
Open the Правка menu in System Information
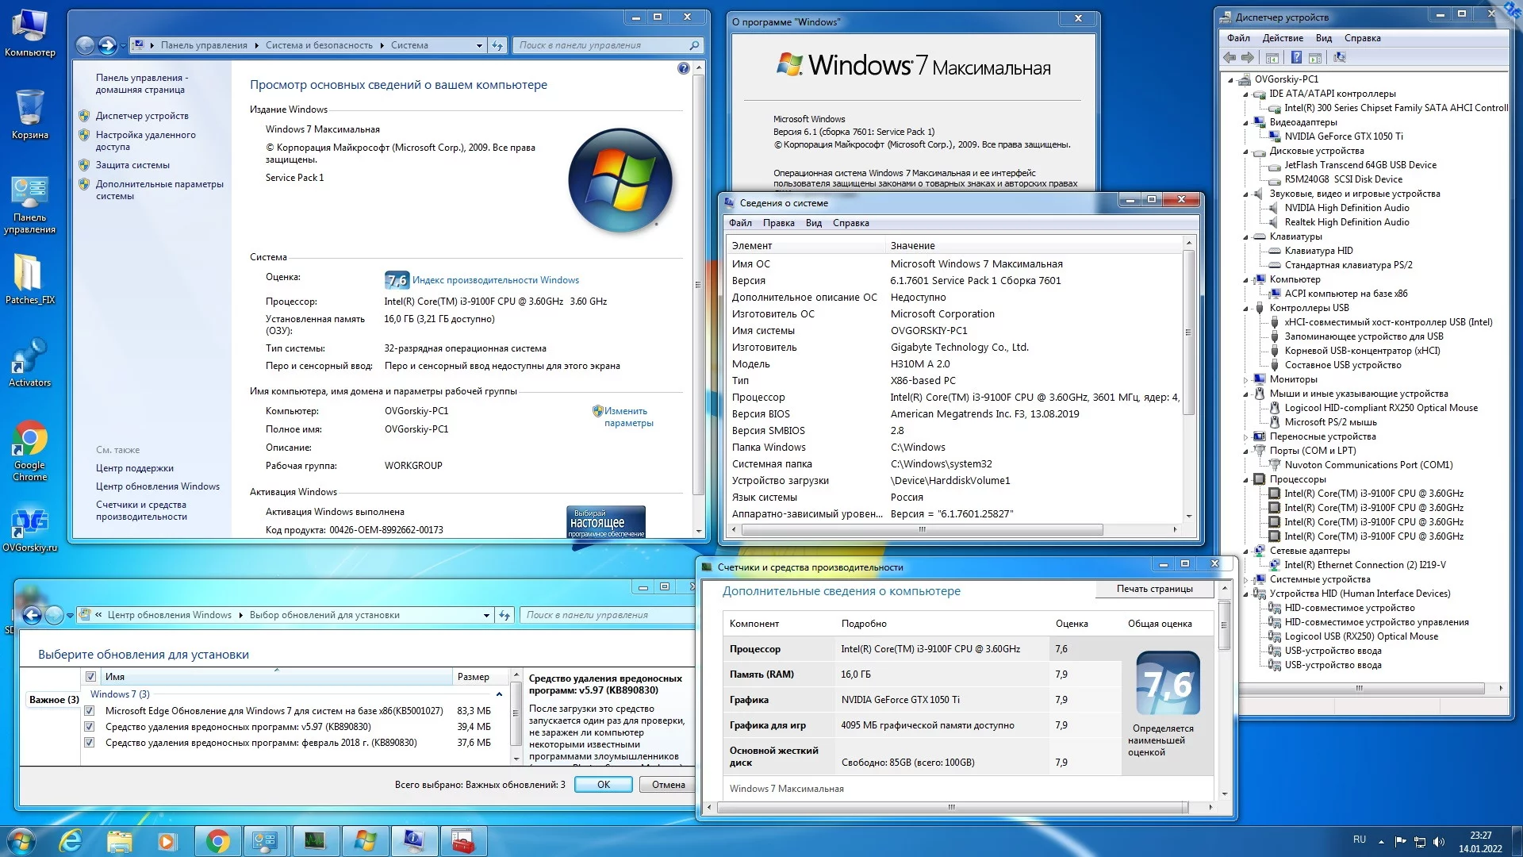[x=778, y=223]
